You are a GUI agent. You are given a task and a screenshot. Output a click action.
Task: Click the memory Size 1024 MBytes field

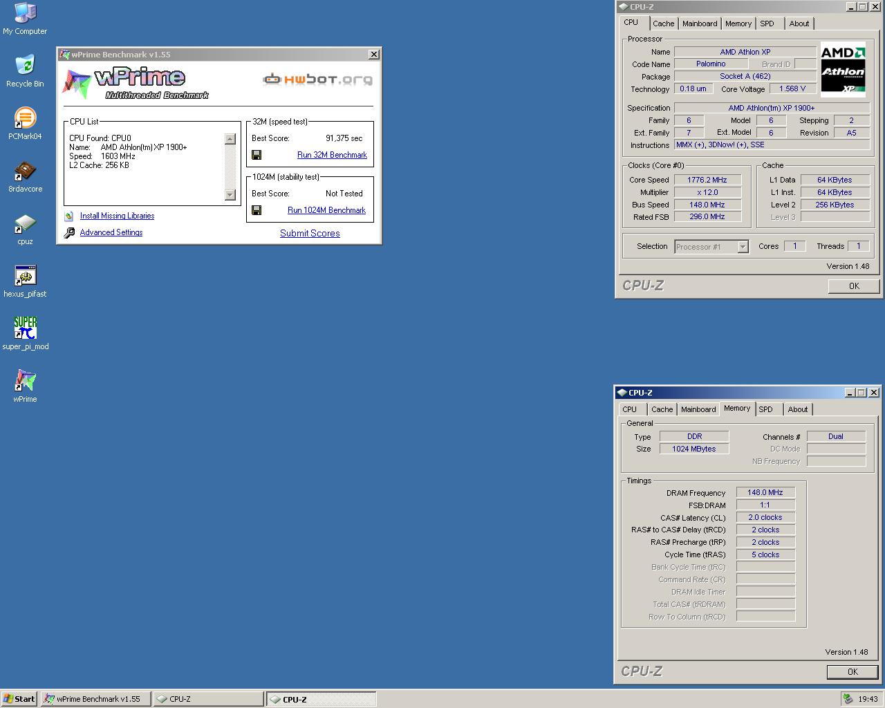694,449
